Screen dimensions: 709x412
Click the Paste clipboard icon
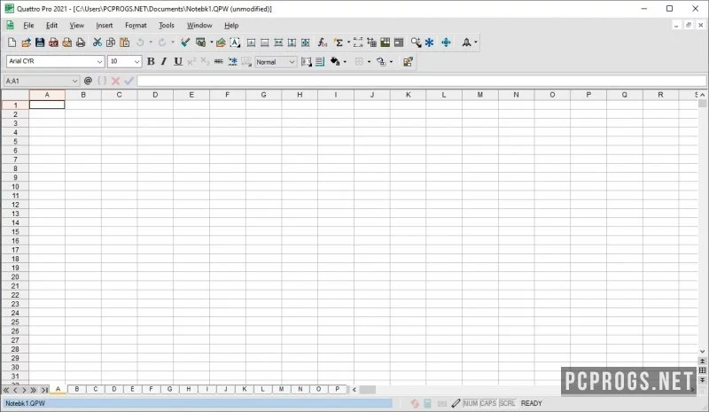[x=124, y=43]
